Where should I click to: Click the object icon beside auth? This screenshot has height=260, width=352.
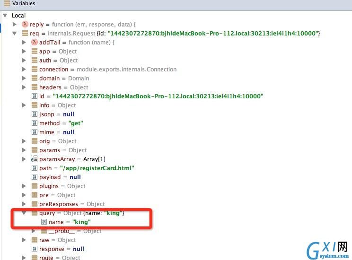[x=35, y=60]
